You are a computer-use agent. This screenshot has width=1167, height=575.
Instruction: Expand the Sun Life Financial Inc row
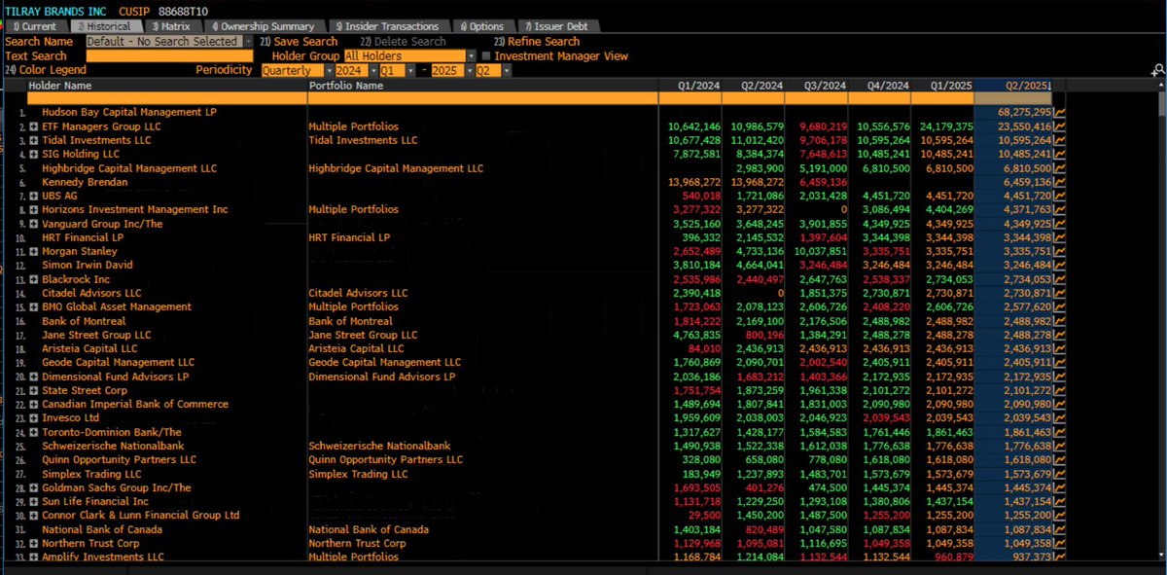click(34, 501)
